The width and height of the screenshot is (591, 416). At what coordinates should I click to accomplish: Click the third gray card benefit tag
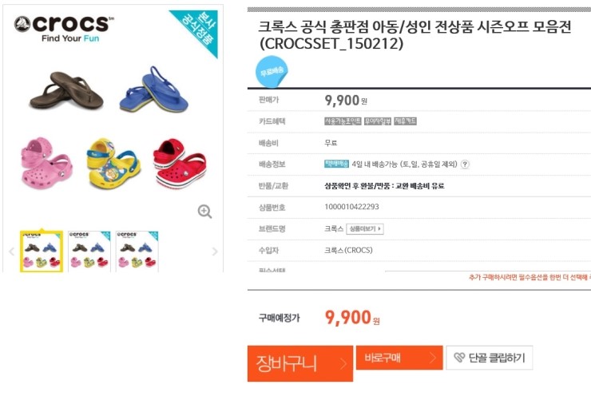[405, 121]
